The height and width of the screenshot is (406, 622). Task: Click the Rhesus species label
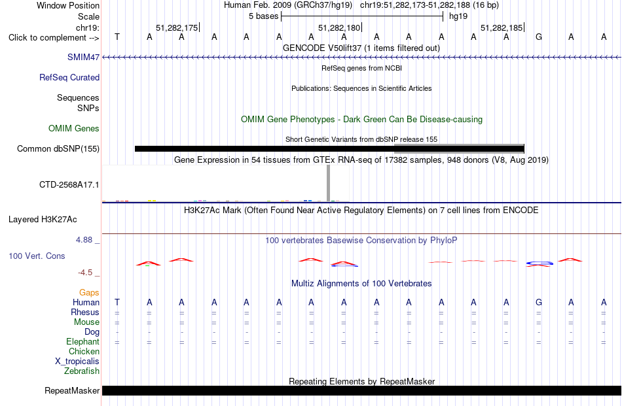point(85,312)
